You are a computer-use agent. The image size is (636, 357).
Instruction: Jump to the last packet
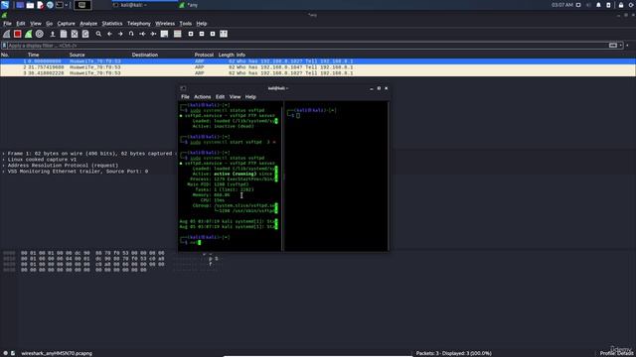coord(153,34)
